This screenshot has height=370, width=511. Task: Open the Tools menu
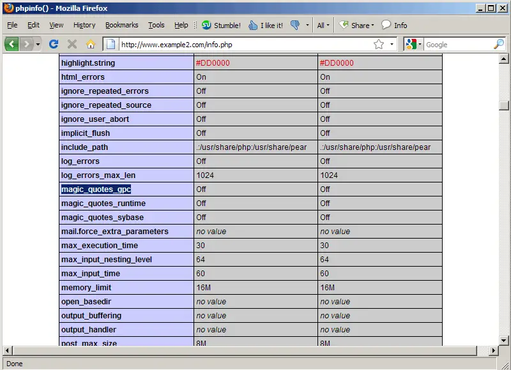pyautogui.click(x=156, y=25)
